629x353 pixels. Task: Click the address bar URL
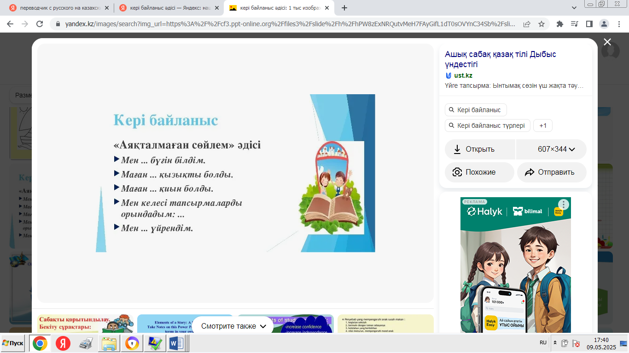[290, 24]
